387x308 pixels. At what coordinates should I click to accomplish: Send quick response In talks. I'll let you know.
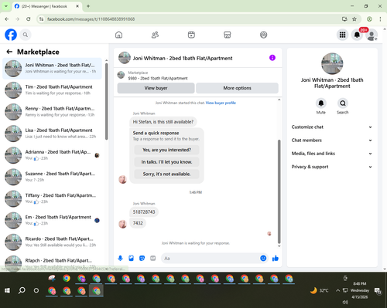(166, 162)
